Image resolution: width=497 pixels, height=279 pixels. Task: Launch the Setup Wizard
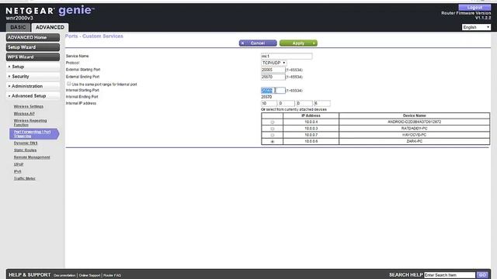(x=33, y=47)
